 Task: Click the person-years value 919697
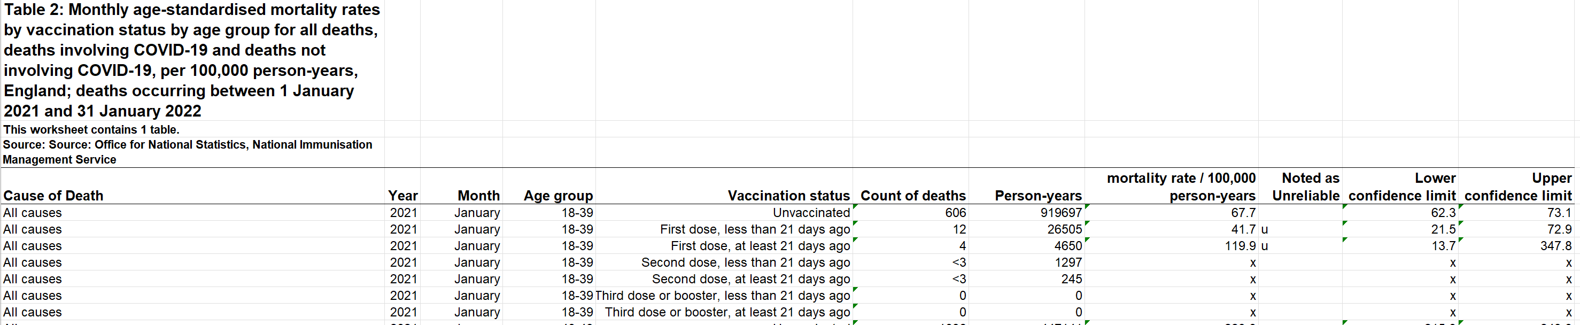click(1061, 213)
